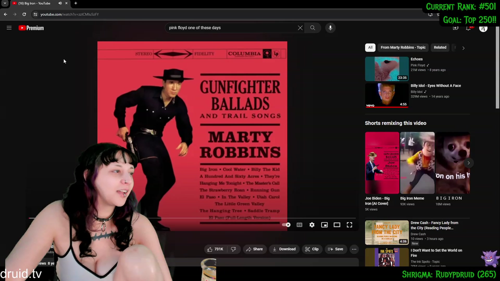Click the Clip button
Viewport: 500px width, 281px height.
coord(312,249)
